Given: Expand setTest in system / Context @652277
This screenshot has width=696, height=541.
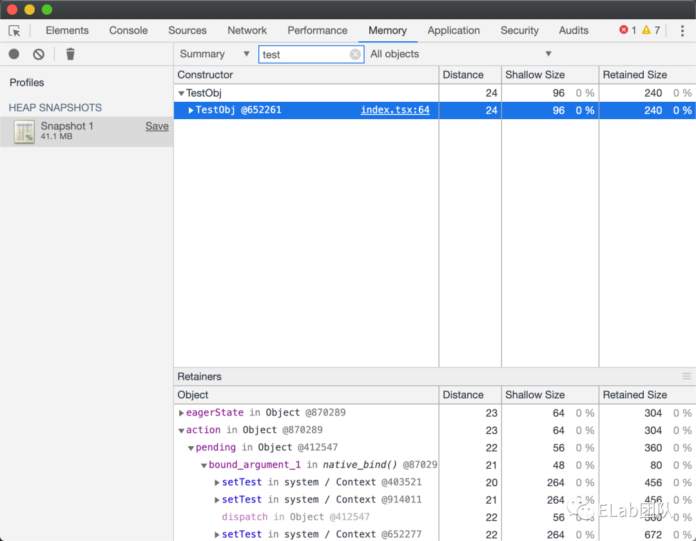Looking at the screenshot, I should (x=217, y=535).
